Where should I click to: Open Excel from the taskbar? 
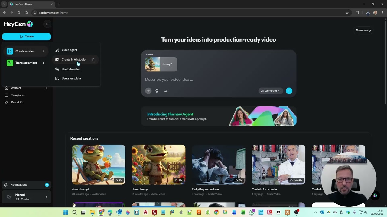(243, 212)
